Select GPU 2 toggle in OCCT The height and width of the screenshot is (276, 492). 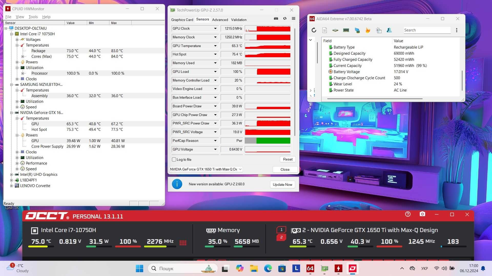tap(281, 237)
